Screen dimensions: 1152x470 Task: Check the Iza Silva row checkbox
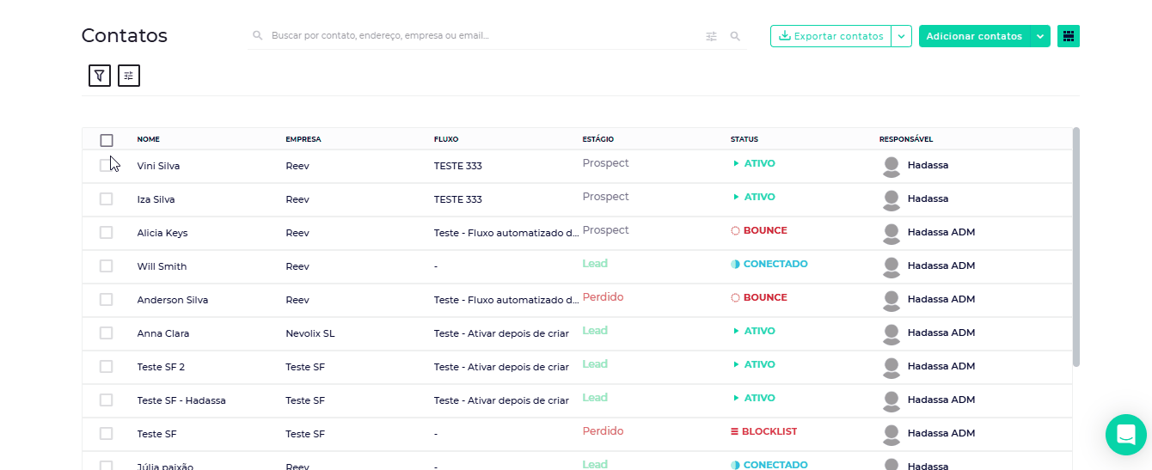107,199
